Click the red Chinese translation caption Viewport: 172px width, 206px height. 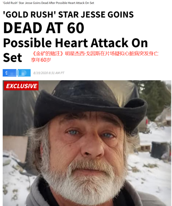(95, 57)
